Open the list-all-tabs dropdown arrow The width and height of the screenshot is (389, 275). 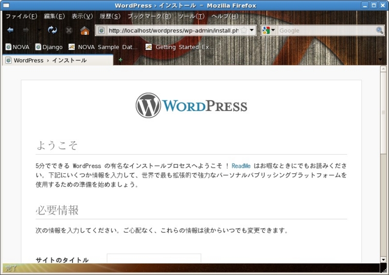[x=380, y=59]
